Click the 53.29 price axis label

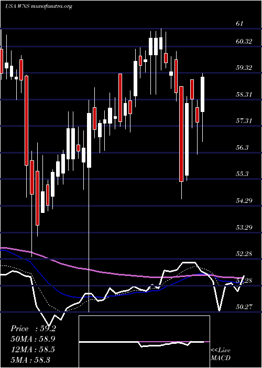coord(244,227)
